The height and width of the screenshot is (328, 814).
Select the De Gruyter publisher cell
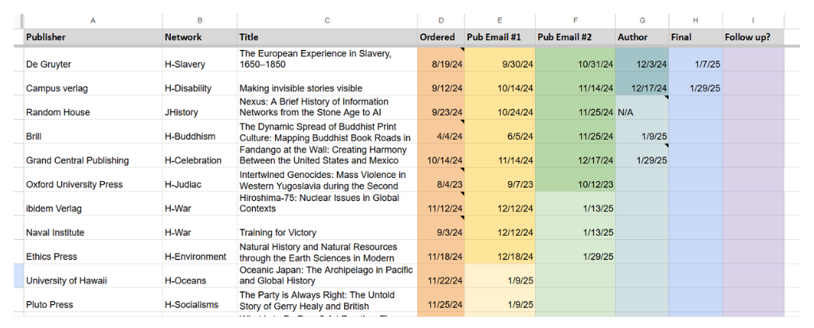tap(93, 60)
